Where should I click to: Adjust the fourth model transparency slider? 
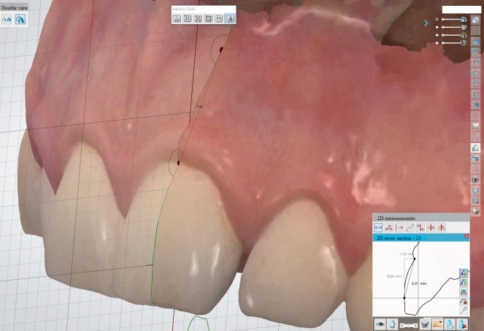tap(454, 42)
